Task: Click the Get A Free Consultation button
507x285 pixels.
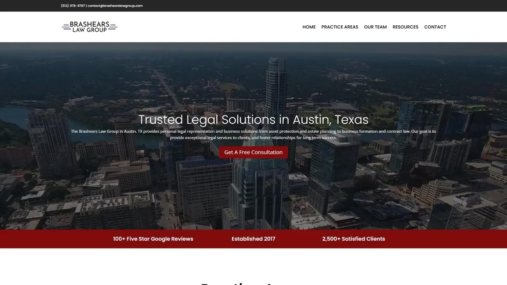Action: point(253,152)
